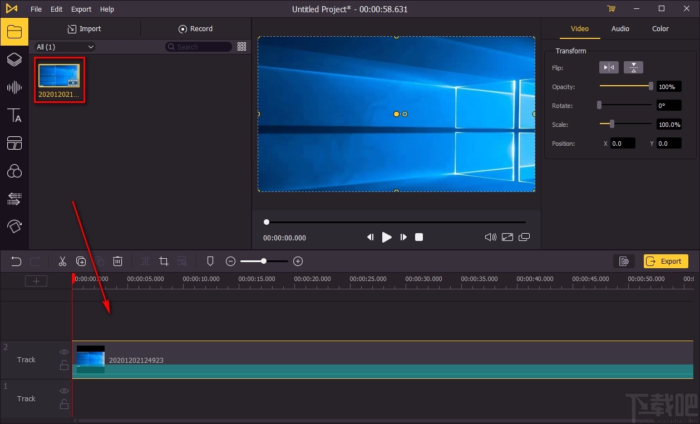Adjust the Scale slider

tap(625, 124)
